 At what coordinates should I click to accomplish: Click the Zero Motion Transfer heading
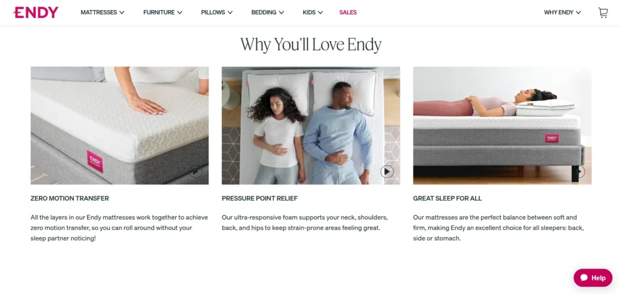pyautogui.click(x=70, y=198)
